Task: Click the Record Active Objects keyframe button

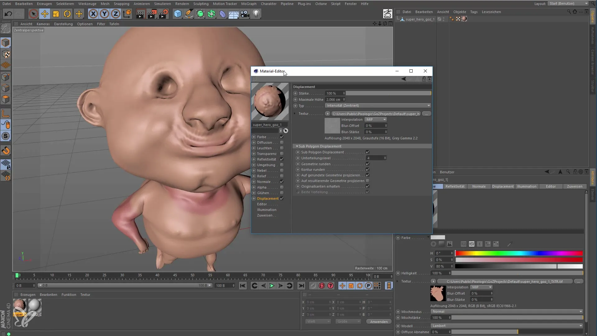Action: coord(313,286)
